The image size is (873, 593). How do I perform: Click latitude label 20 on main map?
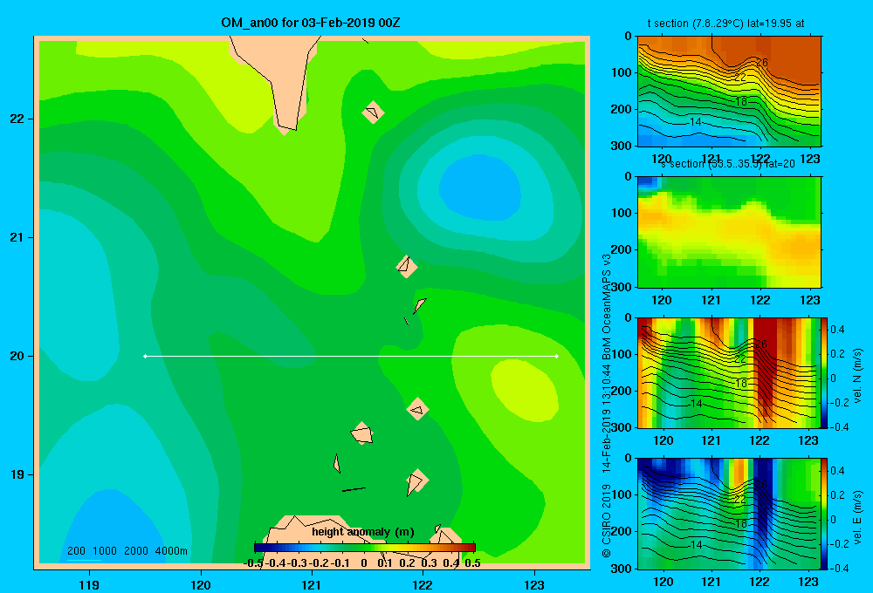pyautogui.click(x=17, y=356)
